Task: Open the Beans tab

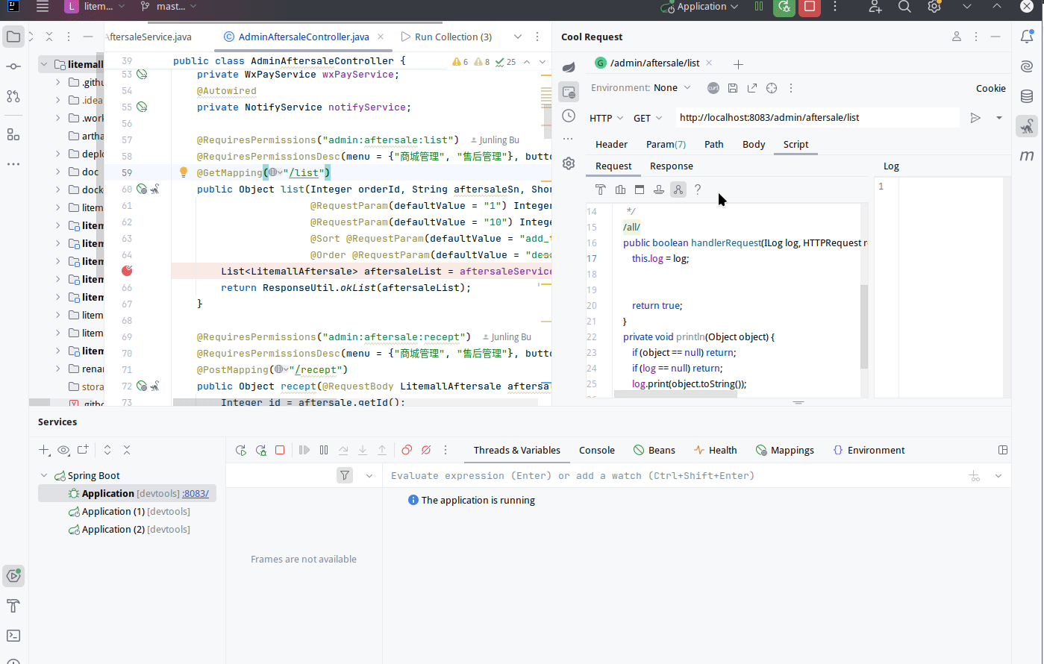Action: click(654, 450)
